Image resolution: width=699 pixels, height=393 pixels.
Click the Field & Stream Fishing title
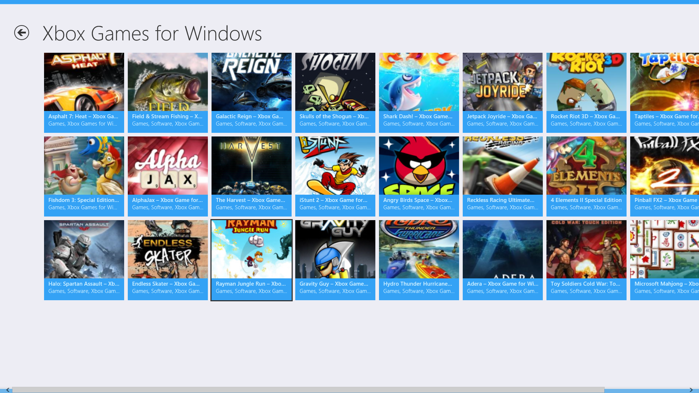coord(167,116)
